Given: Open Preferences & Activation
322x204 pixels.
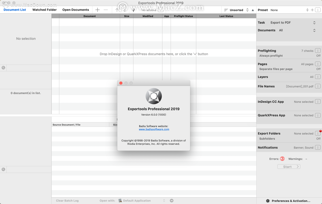Looking at the screenshot, I should [291, 201].
